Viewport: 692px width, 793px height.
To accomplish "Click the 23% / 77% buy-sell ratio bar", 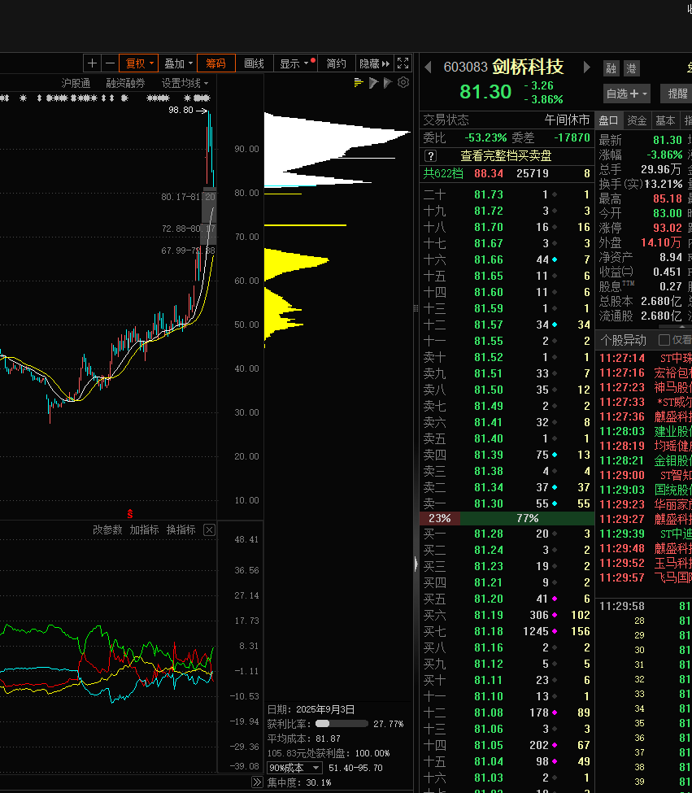I will coord(507,518).
